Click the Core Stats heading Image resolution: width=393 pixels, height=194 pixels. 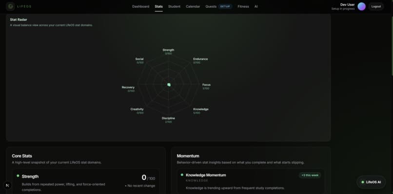[x=22, y=156]
